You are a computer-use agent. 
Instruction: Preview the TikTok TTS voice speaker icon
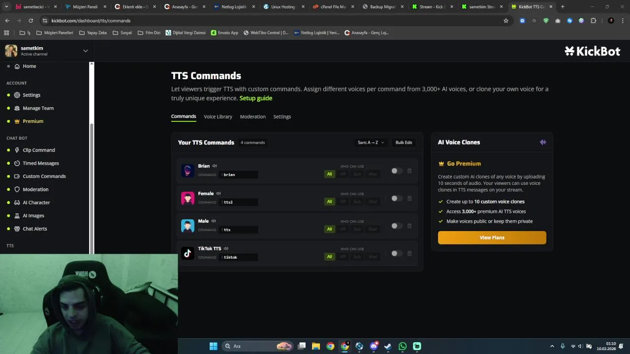point(226,249)
